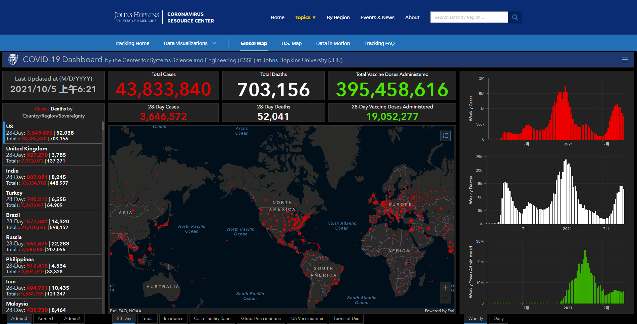637x324 pixels.
Task: Click the Search Data by Region field
Action: click(x=469, y=17)
